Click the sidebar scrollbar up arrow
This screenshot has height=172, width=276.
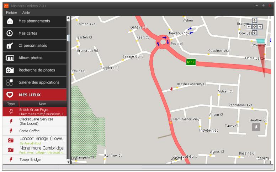(68, 18)
